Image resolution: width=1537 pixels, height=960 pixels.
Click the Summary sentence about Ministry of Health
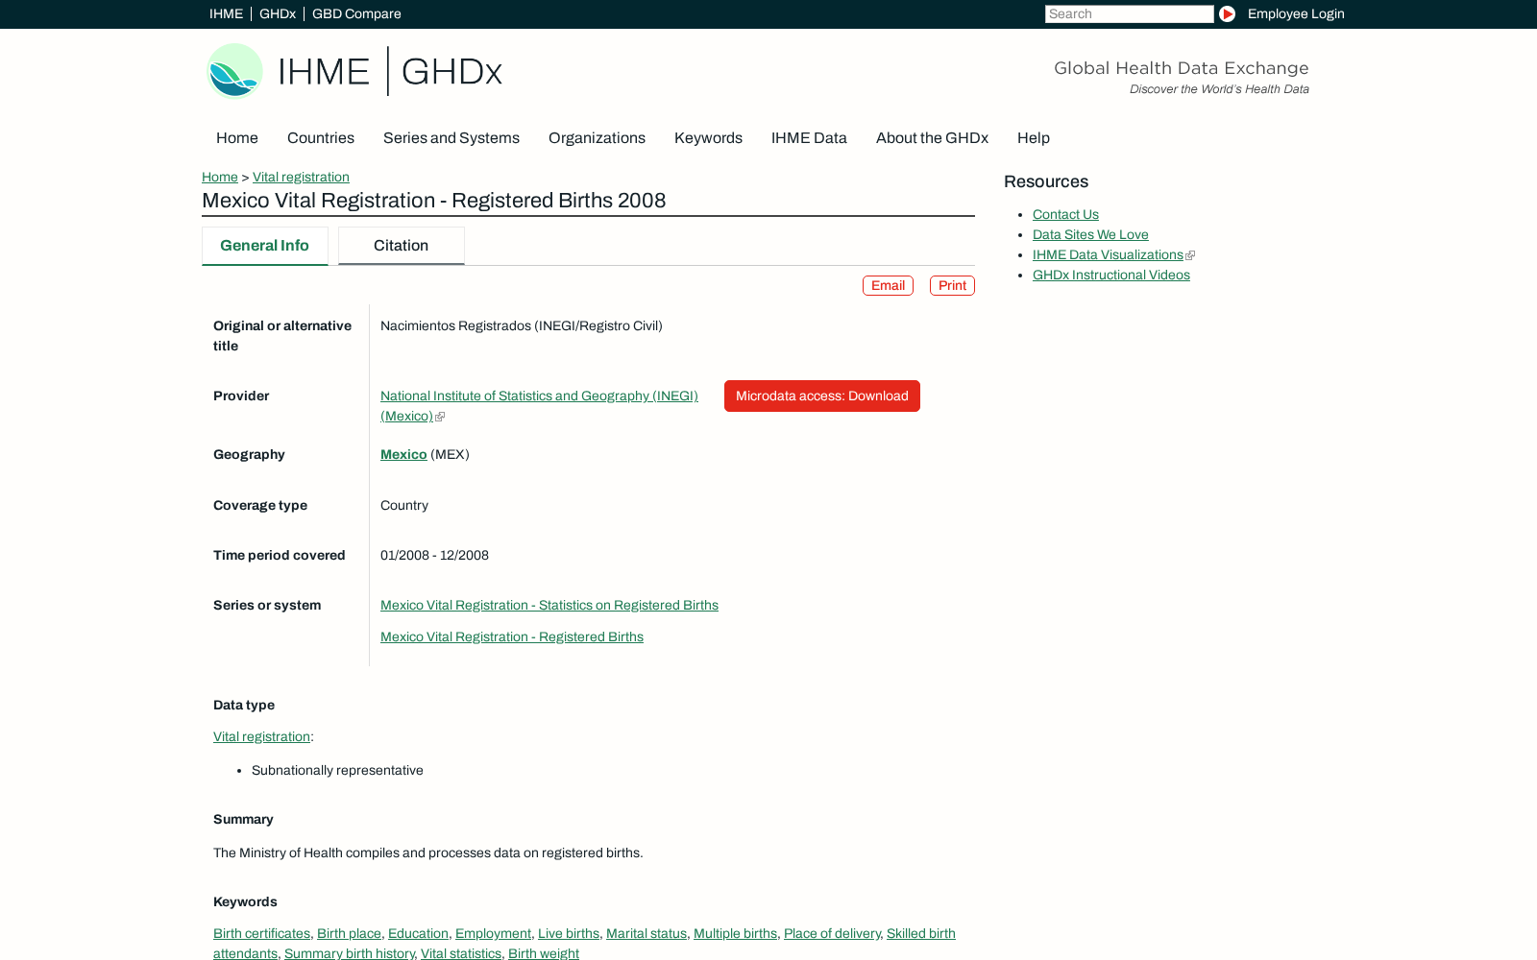click(428, 852)
